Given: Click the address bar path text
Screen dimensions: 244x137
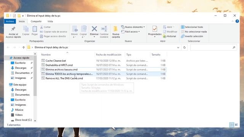Looking at the screenshot, I should (x=51, y=47).
